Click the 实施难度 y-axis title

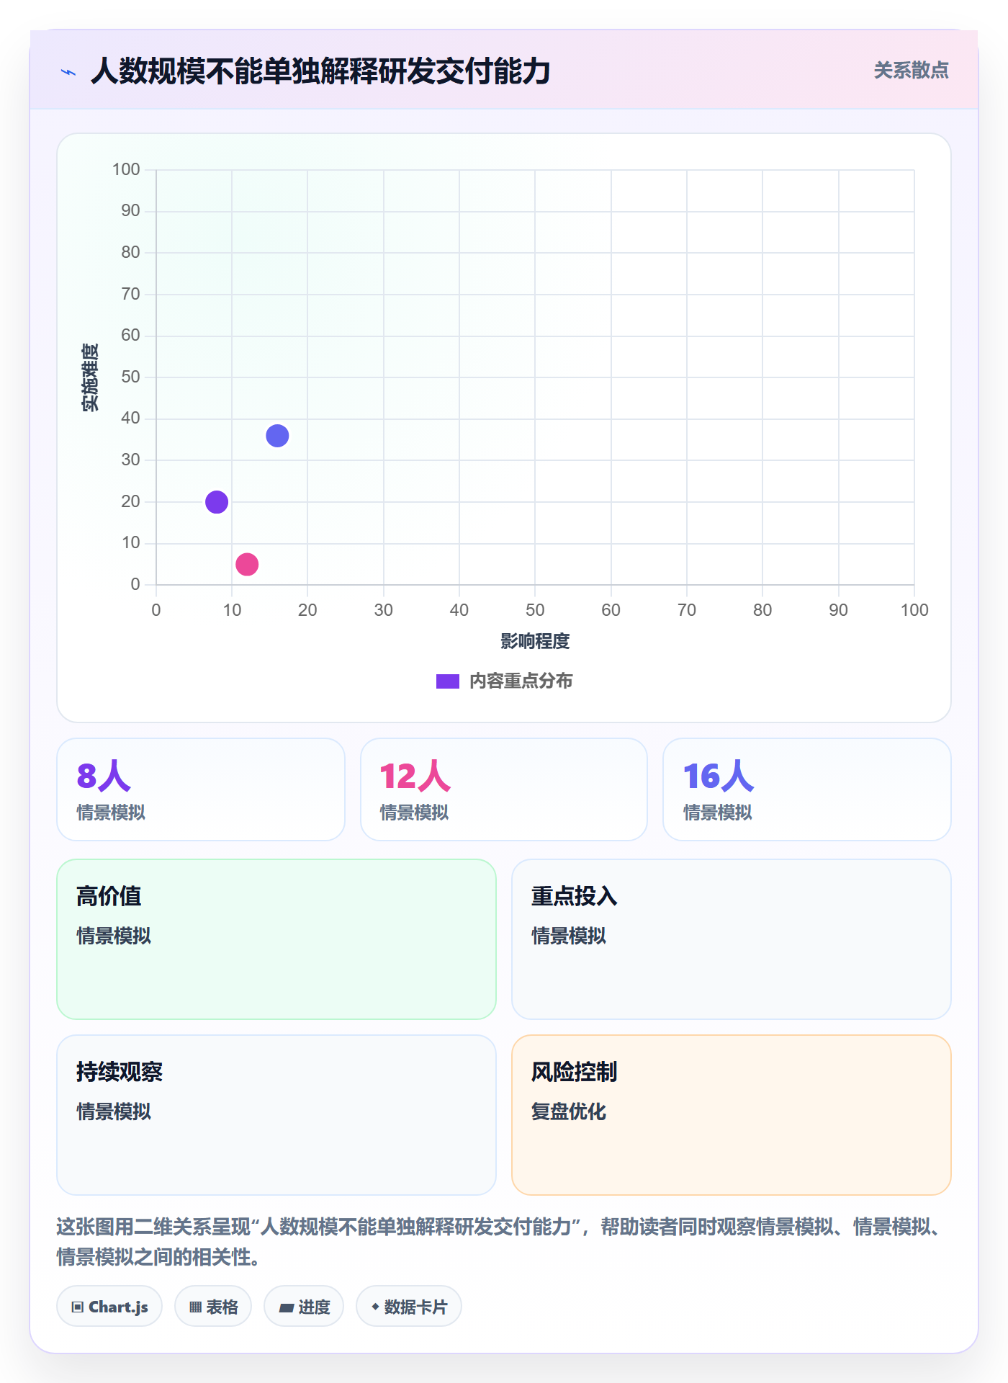coord(90,377)
